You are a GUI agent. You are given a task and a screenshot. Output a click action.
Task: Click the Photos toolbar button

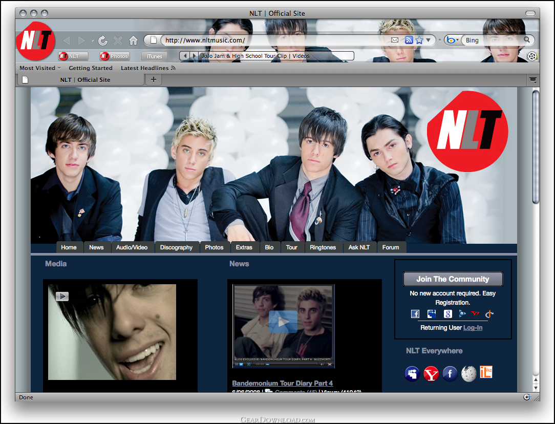[114, 56]
